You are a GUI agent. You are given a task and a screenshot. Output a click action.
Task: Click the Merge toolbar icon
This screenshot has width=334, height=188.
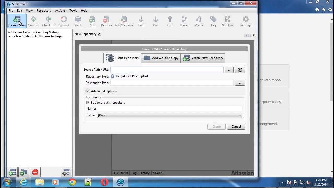(199, 21)
